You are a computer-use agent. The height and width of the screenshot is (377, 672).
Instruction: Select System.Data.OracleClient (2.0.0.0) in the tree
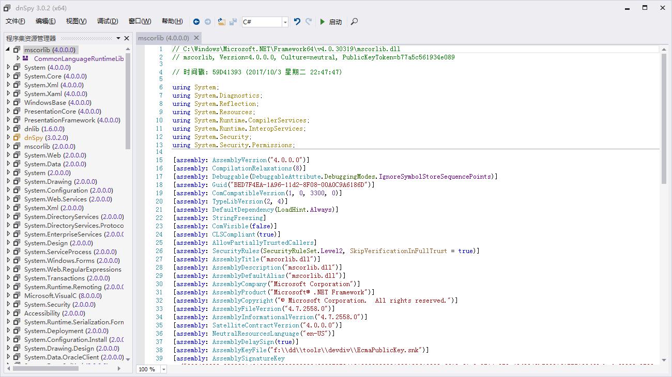[x=74, y=357]
